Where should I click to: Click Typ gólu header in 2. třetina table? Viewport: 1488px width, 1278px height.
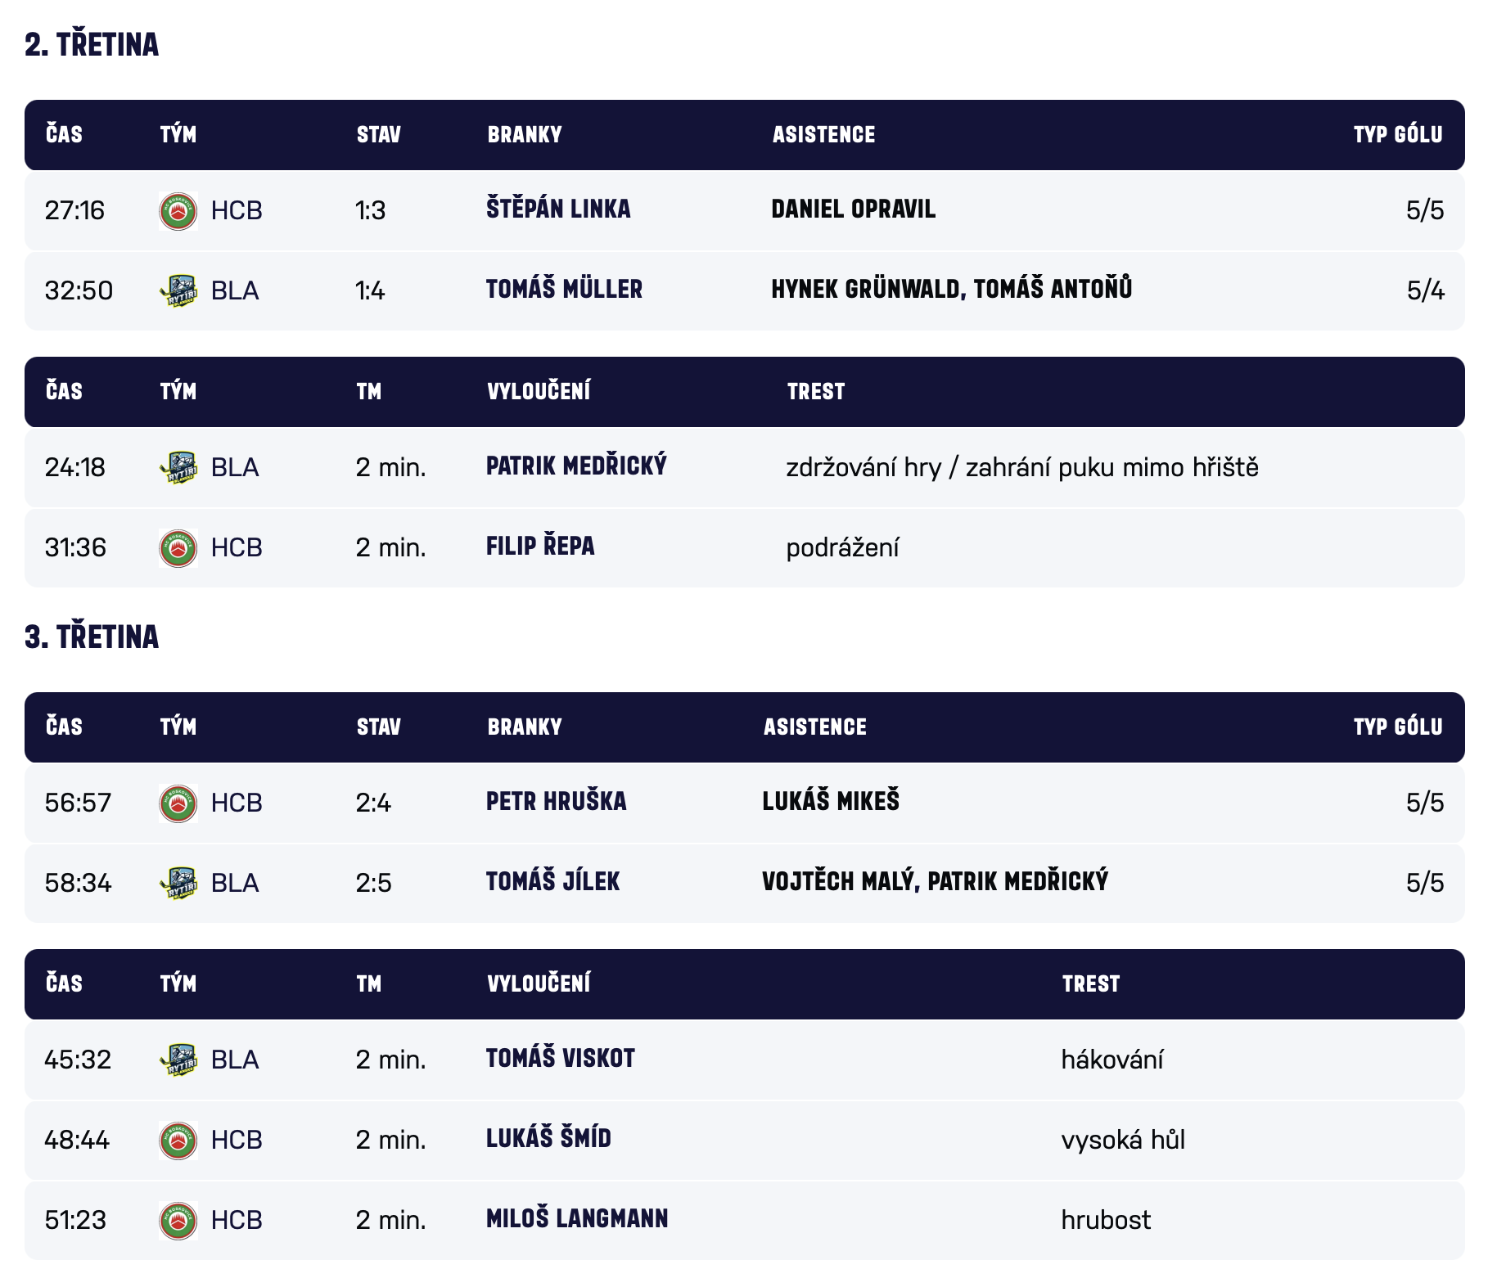tap(1397, 135)
